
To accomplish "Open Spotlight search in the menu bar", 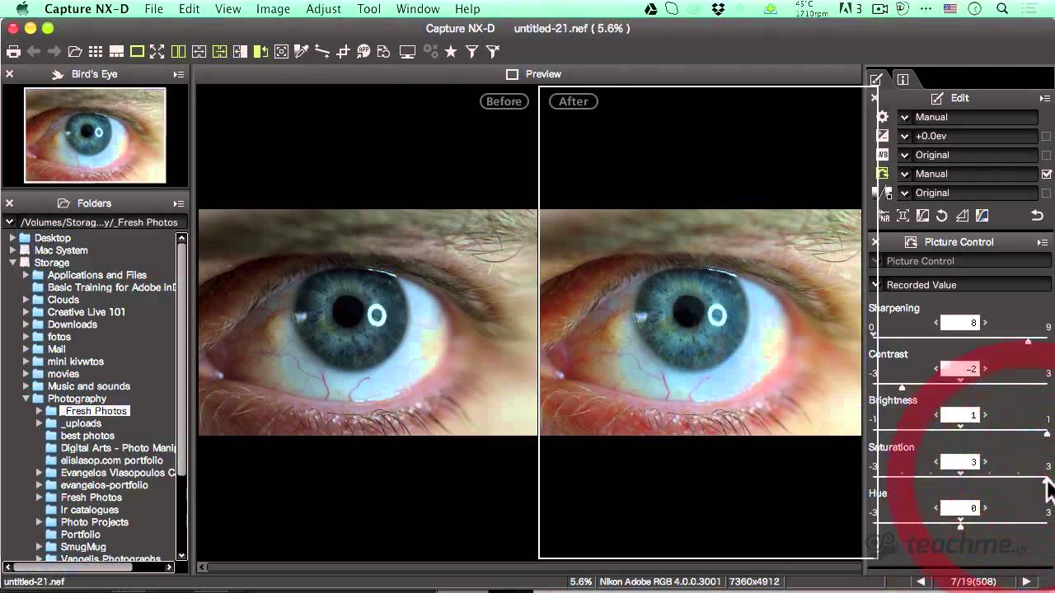I will 1002,9.
